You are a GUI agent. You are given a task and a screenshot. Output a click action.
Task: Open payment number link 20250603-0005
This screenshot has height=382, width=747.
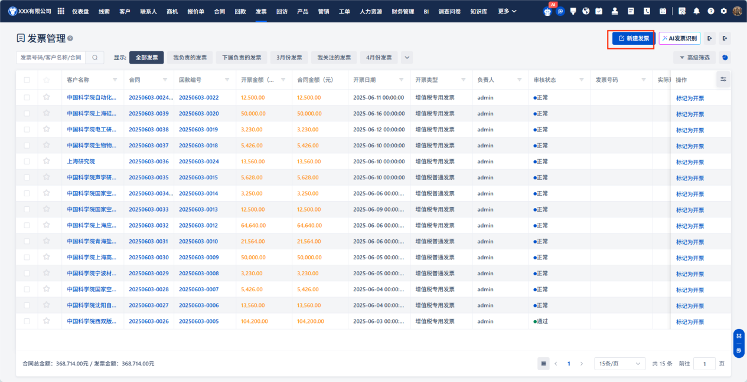pos(199,321)
